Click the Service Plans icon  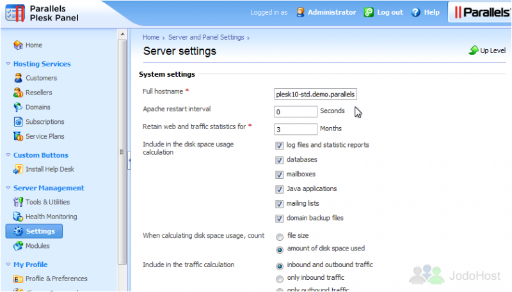point(18,136)
